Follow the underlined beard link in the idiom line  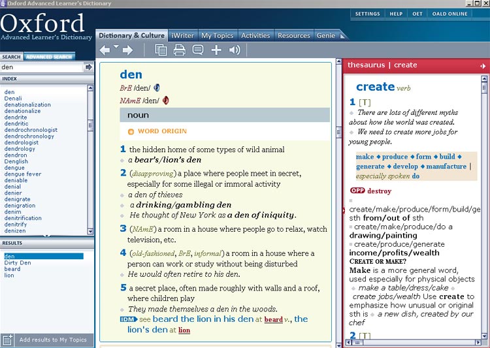tap(274, 319)
